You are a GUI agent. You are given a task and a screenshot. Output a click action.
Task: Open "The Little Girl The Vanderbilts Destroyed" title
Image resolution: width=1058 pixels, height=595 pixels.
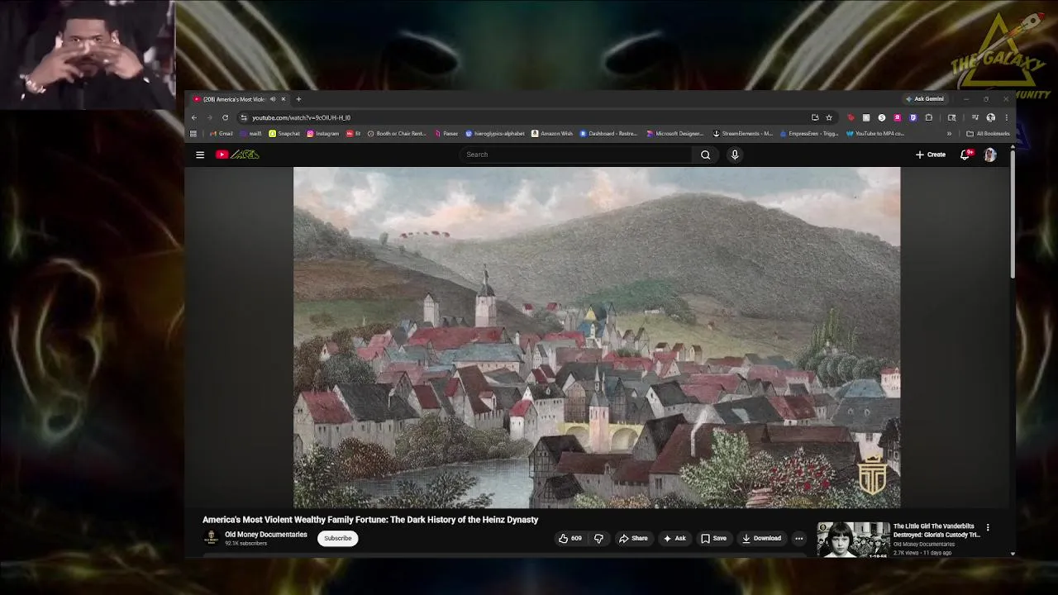point(936,531)
